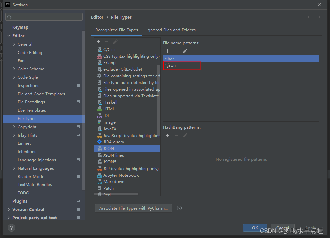Add a new recognized file type
330x238 pixels.
(x=98, y=41)
